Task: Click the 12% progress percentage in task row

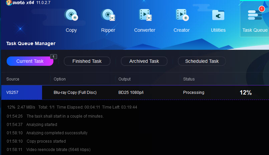Action: pyautogui.click(x=246, y=93)
